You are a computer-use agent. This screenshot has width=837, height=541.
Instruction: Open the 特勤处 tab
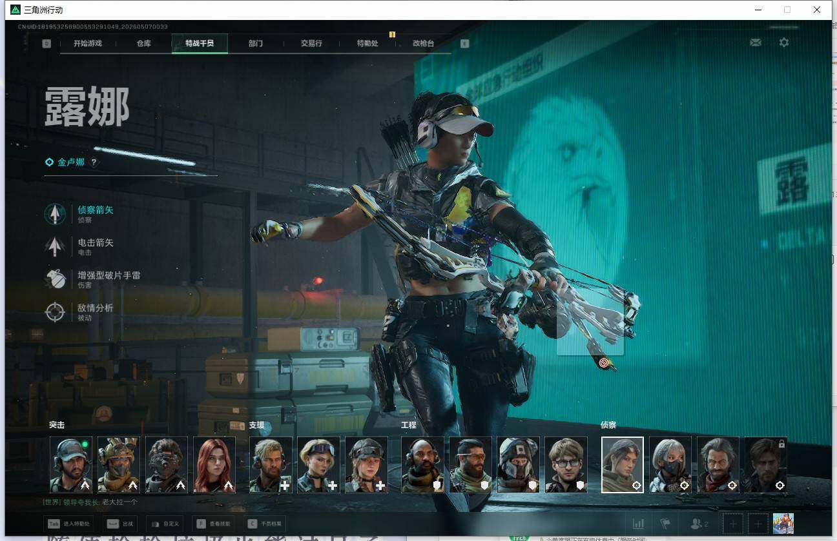pyautogui.click(x=367, y=43)
